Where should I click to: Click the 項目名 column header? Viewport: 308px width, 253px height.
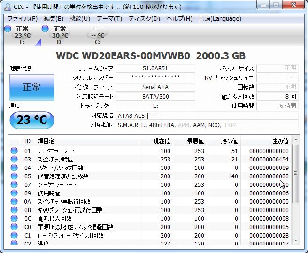87,141
